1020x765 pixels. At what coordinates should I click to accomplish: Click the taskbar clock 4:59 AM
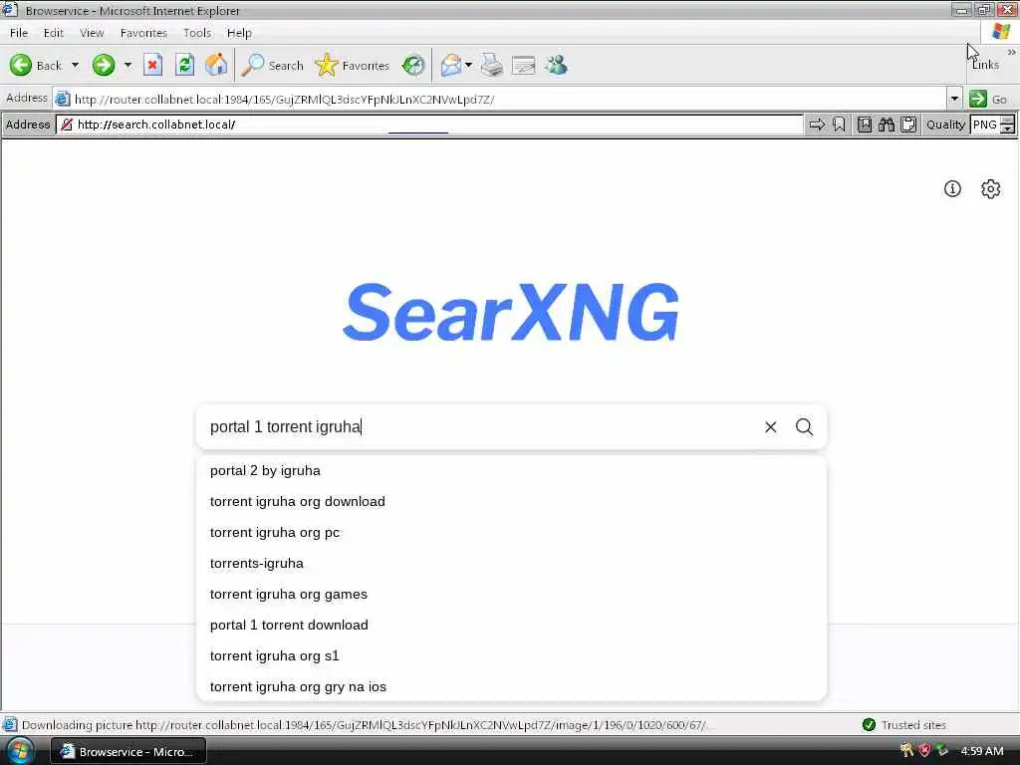click(982, 751)
